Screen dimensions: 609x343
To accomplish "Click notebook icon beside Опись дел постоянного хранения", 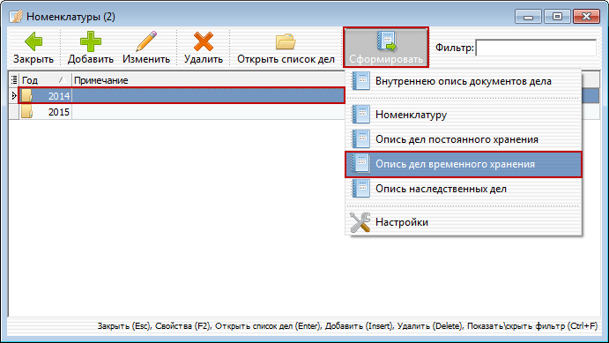I will (x=360, y=139).
